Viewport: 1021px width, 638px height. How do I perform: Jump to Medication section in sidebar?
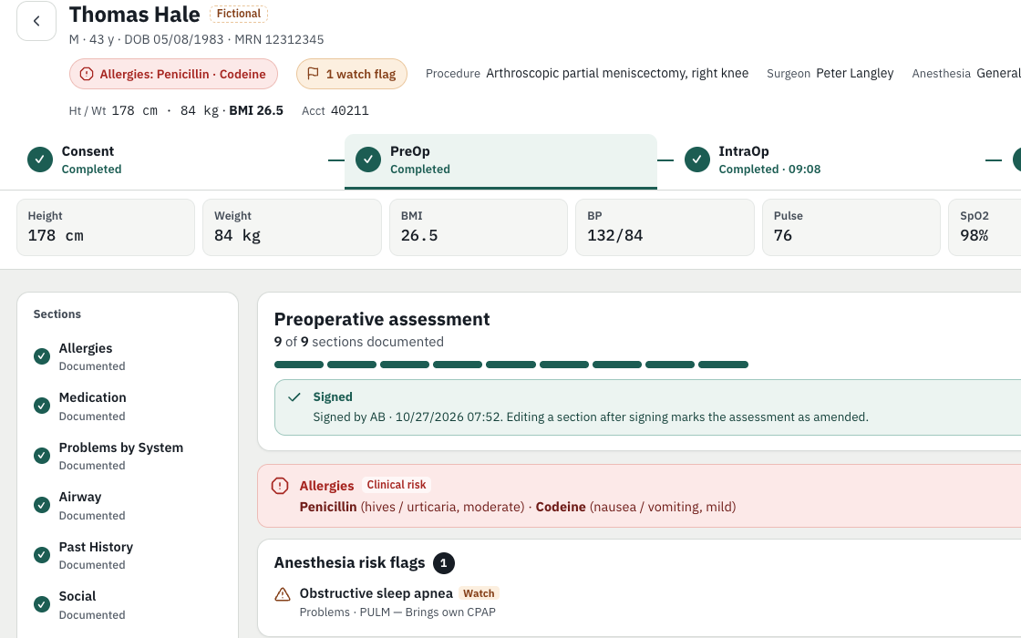click(x=128, y=406)
